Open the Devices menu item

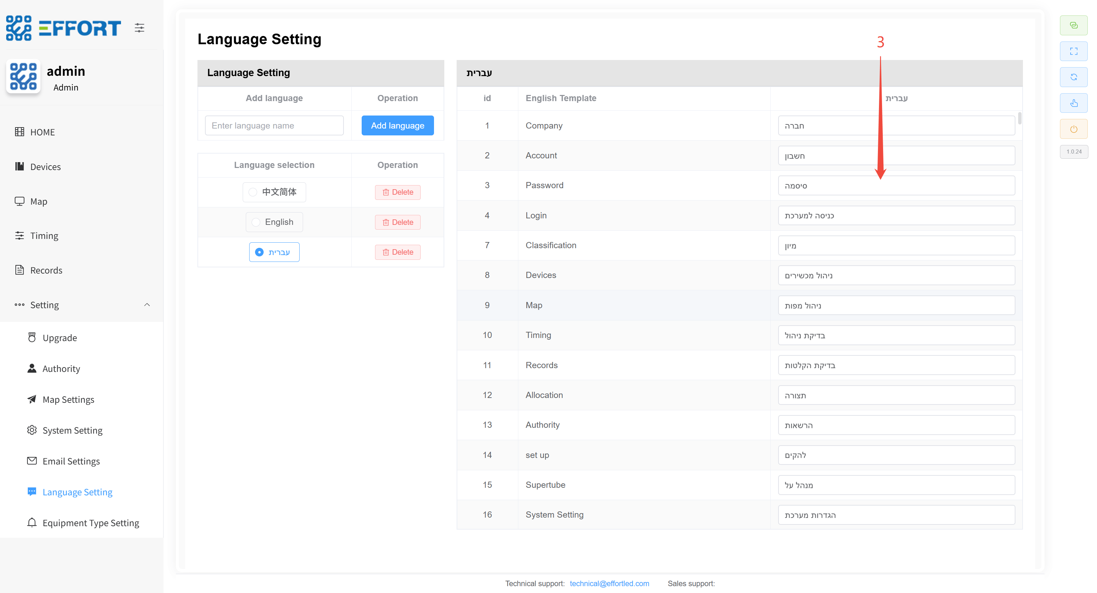click(45, 167)
